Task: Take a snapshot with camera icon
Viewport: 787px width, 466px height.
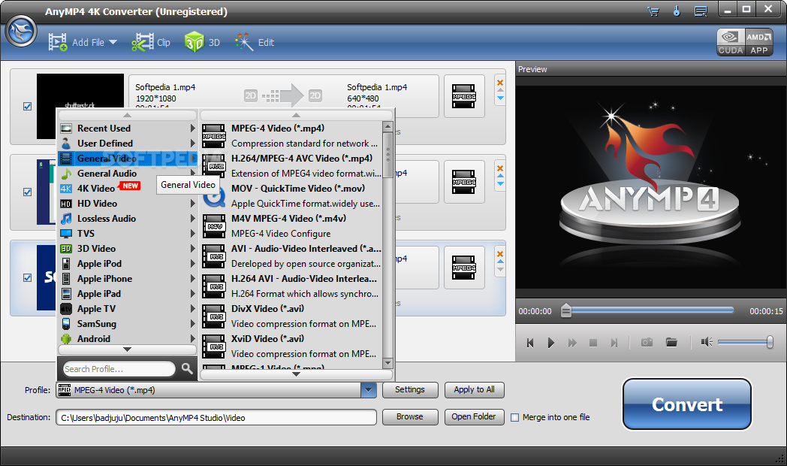Action: click(x=647, y=343)
